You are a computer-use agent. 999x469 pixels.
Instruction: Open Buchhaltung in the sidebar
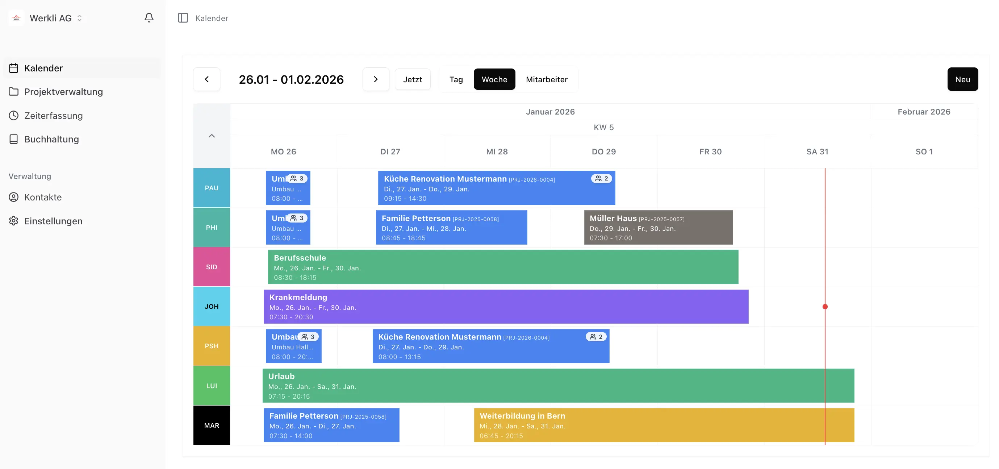pos(82,139)
